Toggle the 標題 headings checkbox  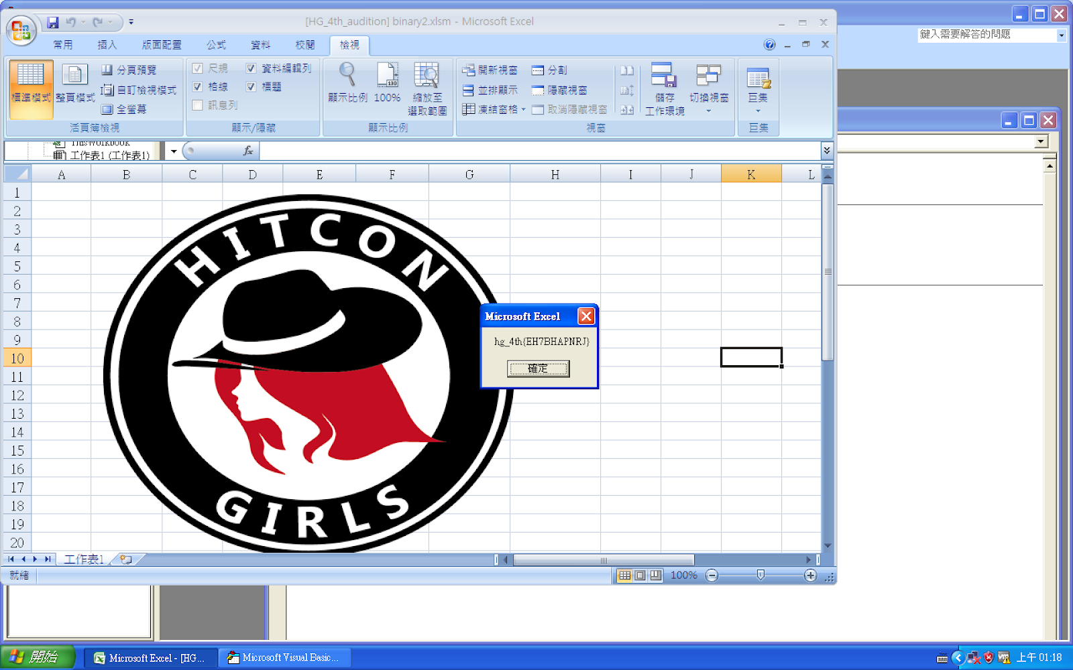(251, 86)
